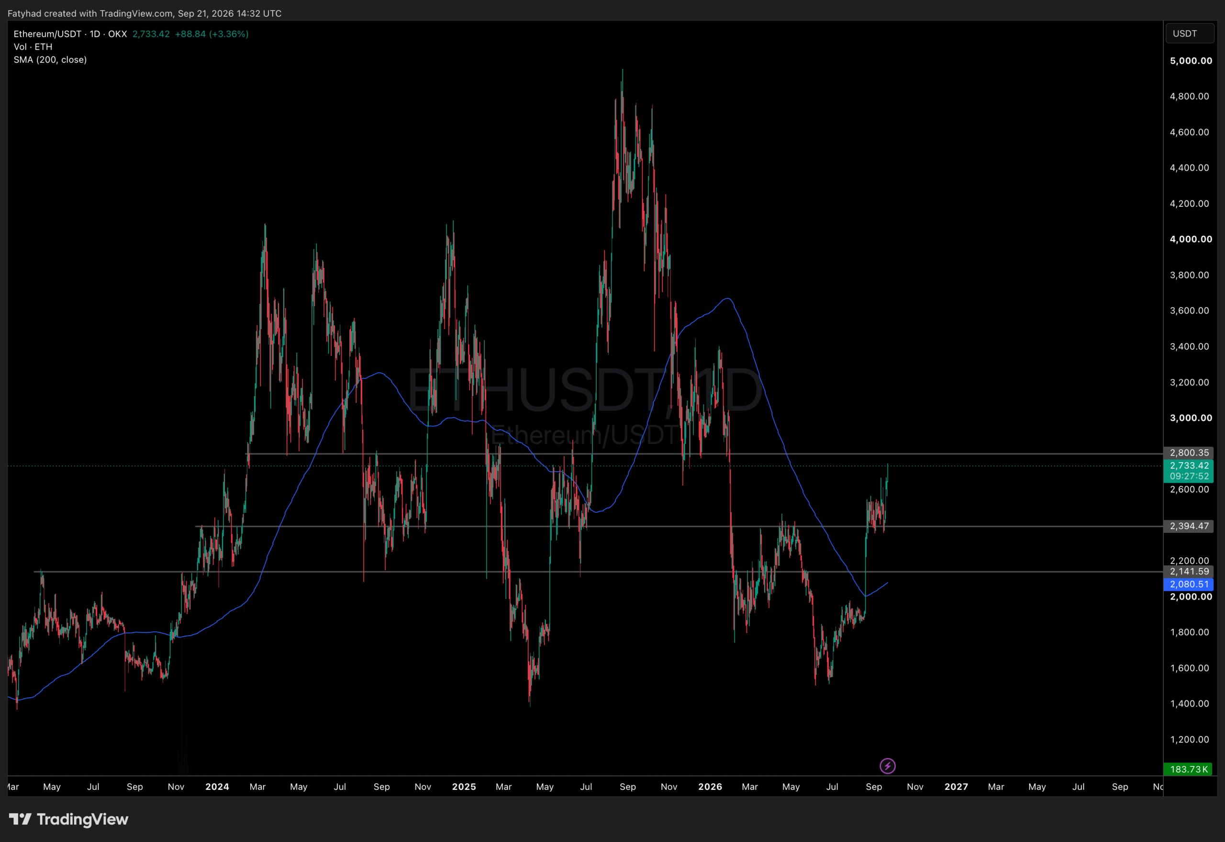Click the green 2,733.42 current price label
The height and width of the screenshot is (842, 1225).
point(1189,465)
